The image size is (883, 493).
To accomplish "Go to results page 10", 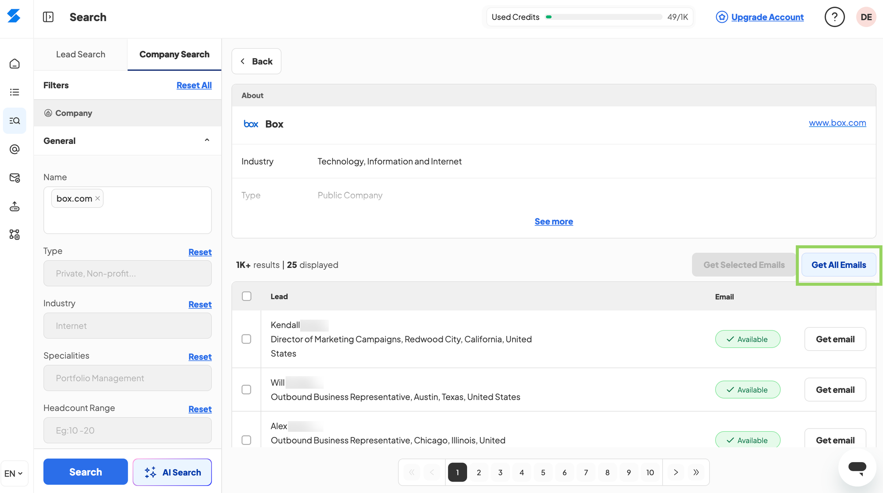I will (650, 472).
